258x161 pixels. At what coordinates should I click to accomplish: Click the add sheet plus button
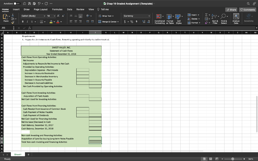(x=28, y=155)
